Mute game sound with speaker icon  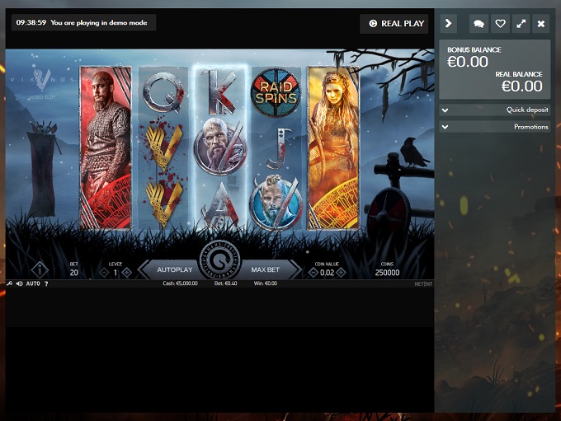19,283
